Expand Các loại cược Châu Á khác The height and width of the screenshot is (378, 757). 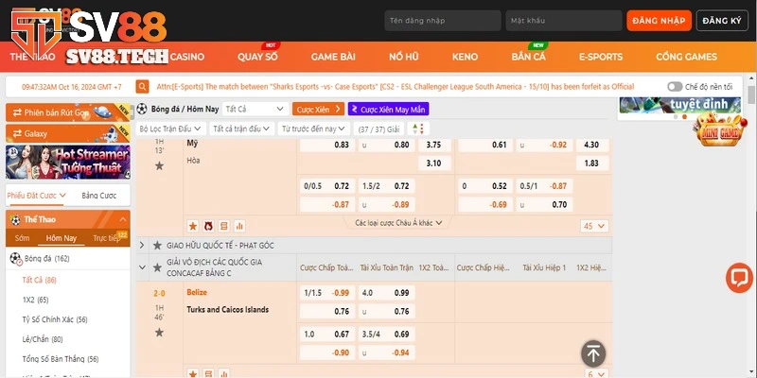[x=397, y=223]
